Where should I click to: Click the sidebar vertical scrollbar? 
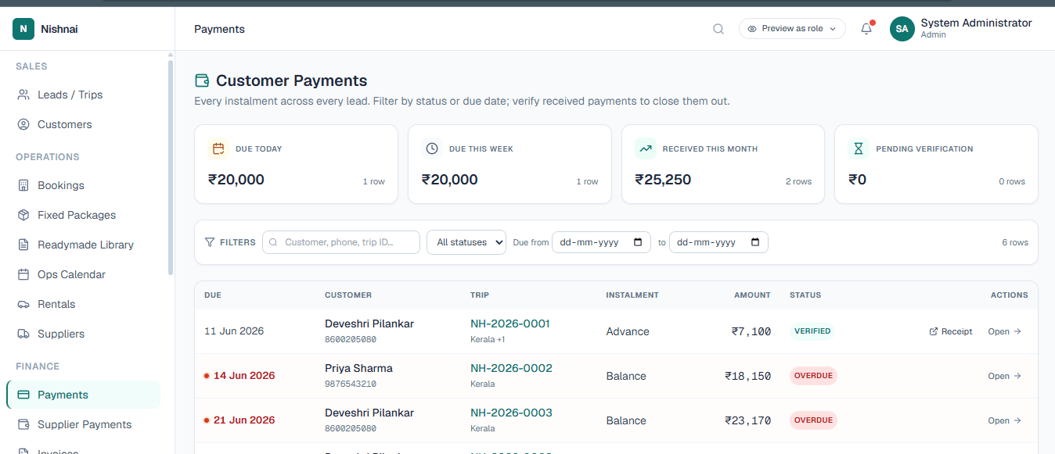pos(171,166)
